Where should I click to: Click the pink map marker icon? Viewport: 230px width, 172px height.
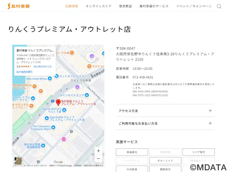[64, 139]
